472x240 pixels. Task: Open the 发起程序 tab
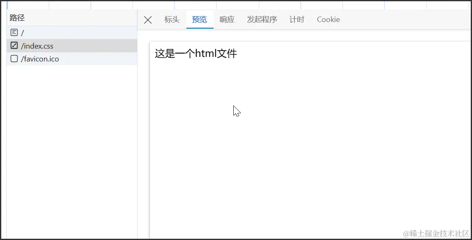[x=262, y=20]
